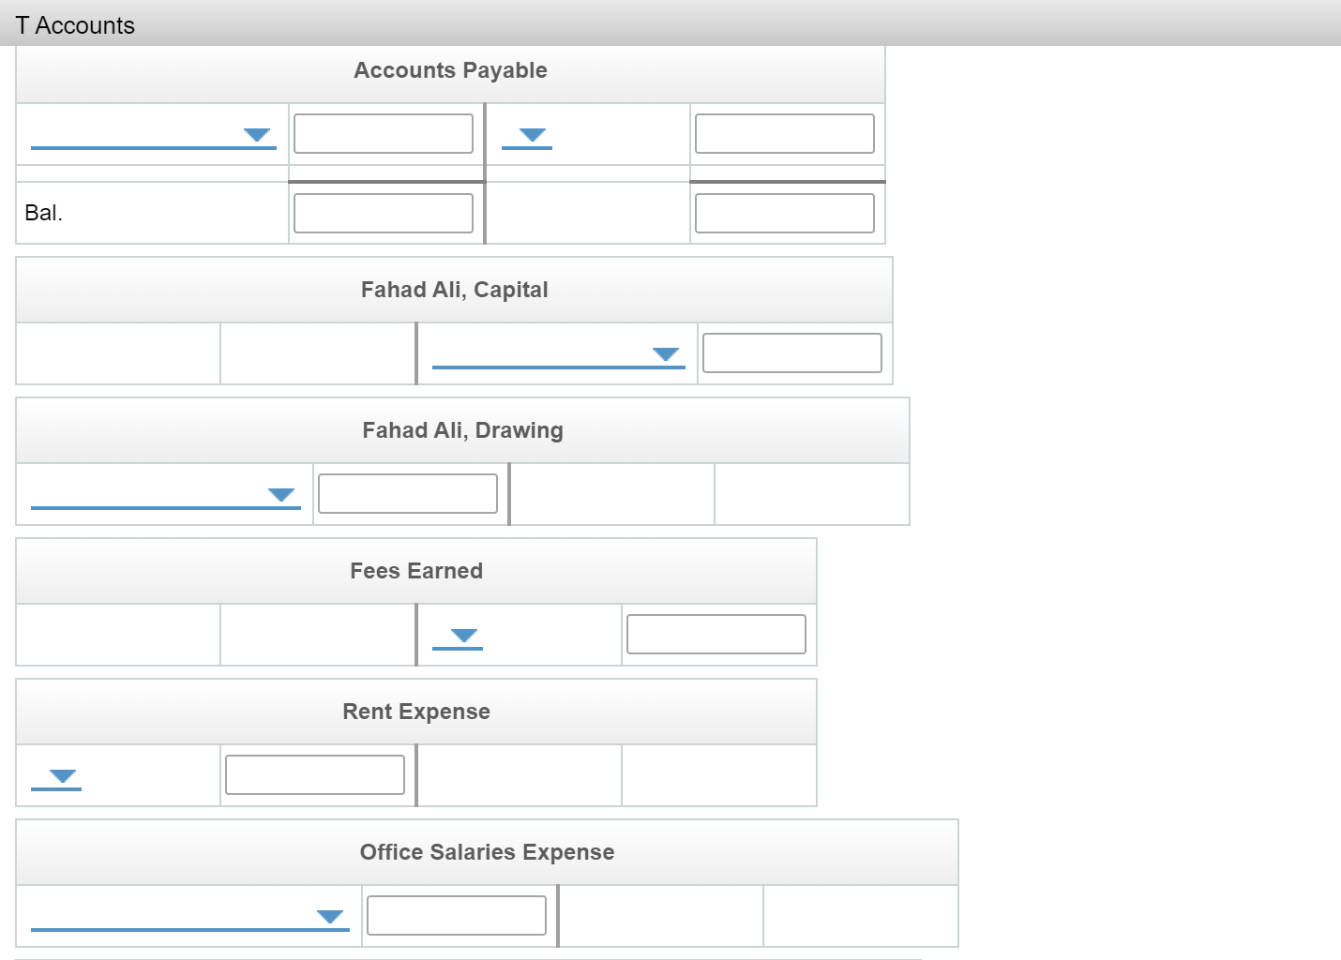1341x960 pixels.
Task: Click Fahad Ali, Capital credit amount field
Action: coord(792,352)
